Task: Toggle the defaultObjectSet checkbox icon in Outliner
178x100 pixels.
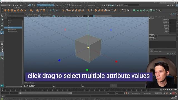Action: tap(8, 31)
